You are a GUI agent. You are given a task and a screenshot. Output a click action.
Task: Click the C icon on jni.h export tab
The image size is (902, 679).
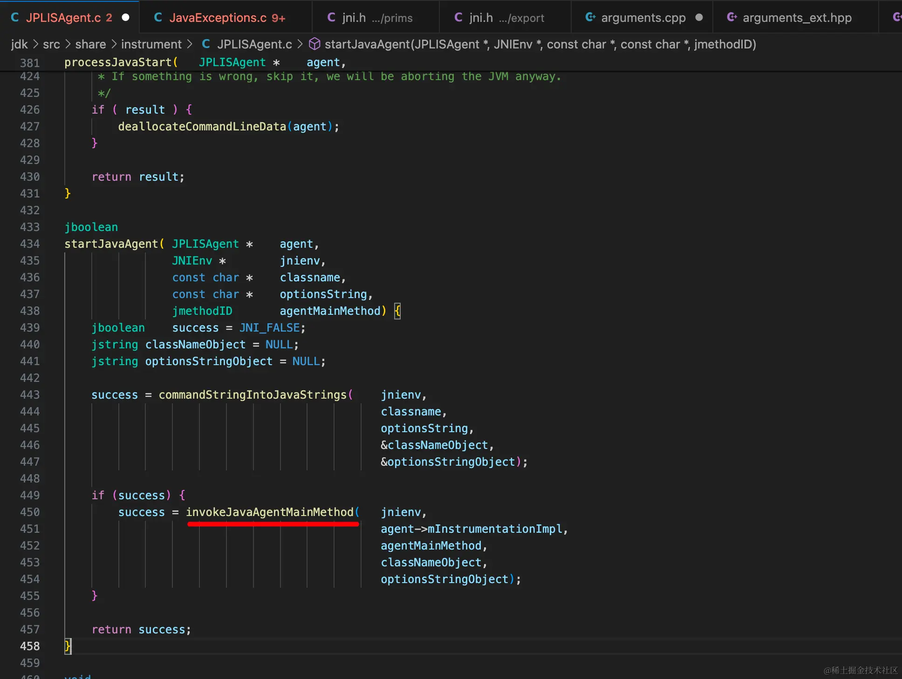(458, 18)
